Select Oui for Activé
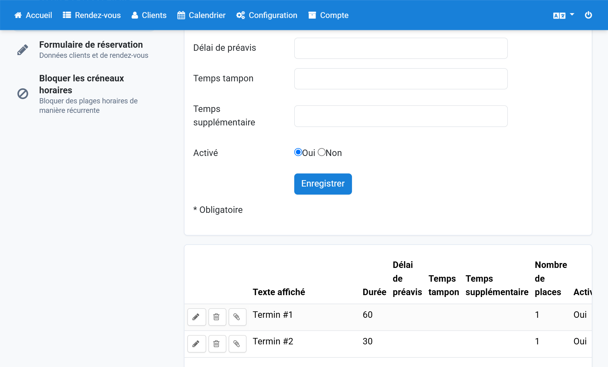This screenshot has height=367, width=608. coord(298,152)
